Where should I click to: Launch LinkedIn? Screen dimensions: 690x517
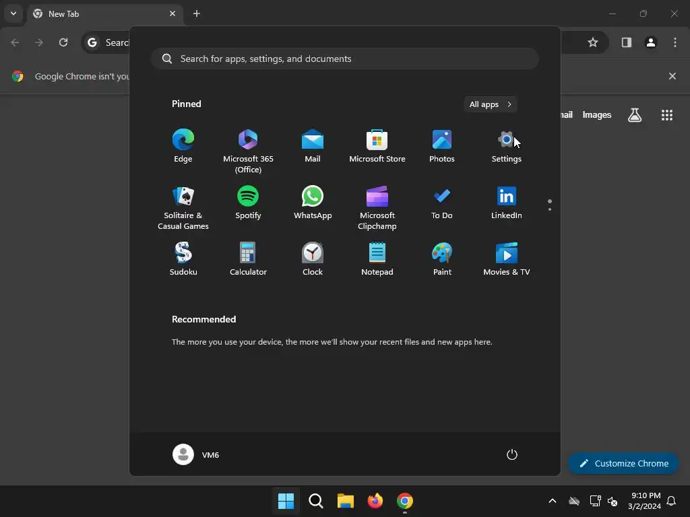507,203
